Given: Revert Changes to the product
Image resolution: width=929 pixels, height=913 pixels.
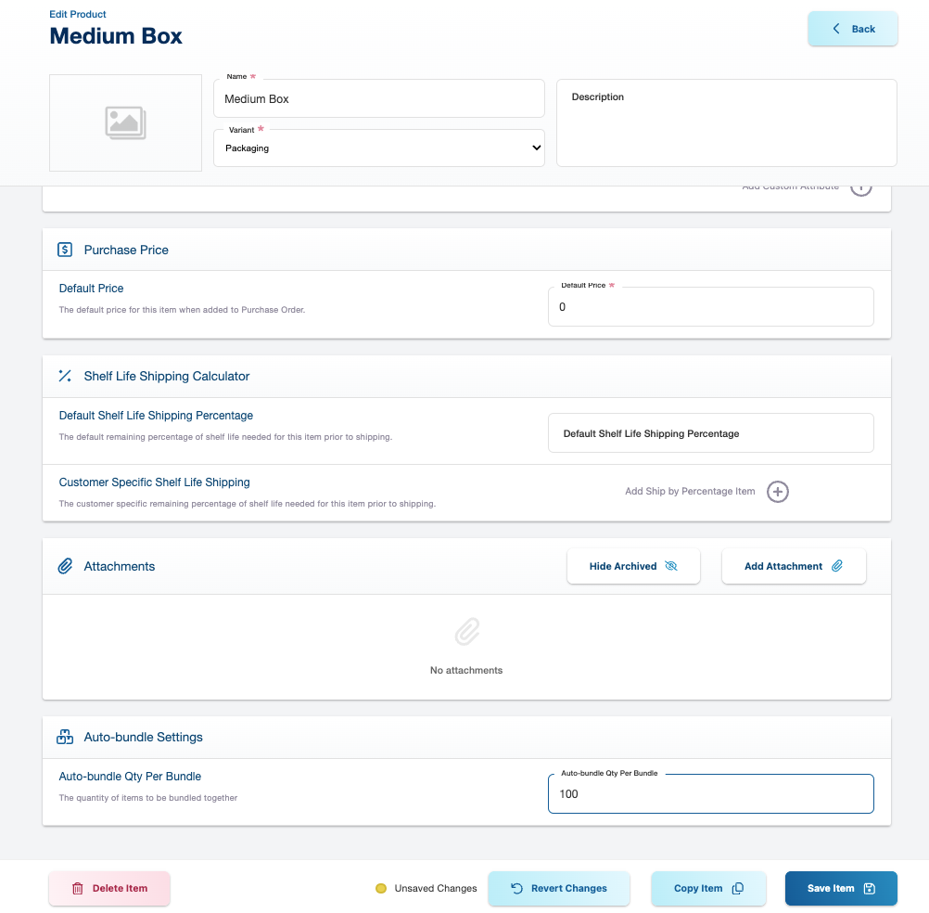Looking at the screenshot, I should (x=559, y=888).
